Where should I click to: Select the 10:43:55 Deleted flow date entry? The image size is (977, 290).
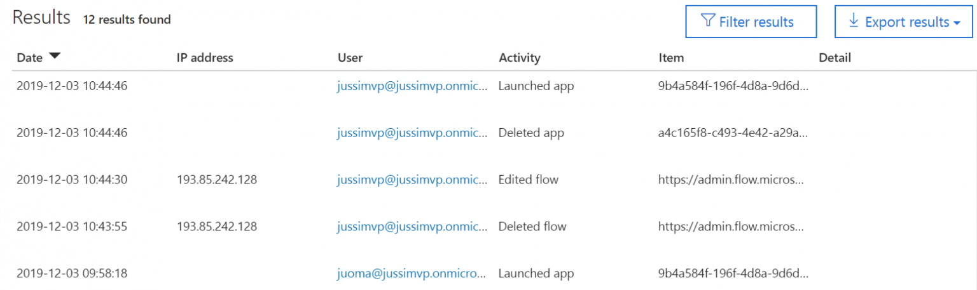click(73, 227)
